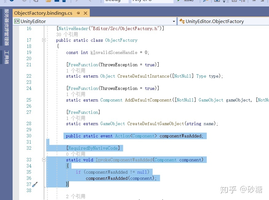Select the ObjectFactory.bindings.cs document tab
The width and height of the screenshot is (269, 200).
(43, 13)
